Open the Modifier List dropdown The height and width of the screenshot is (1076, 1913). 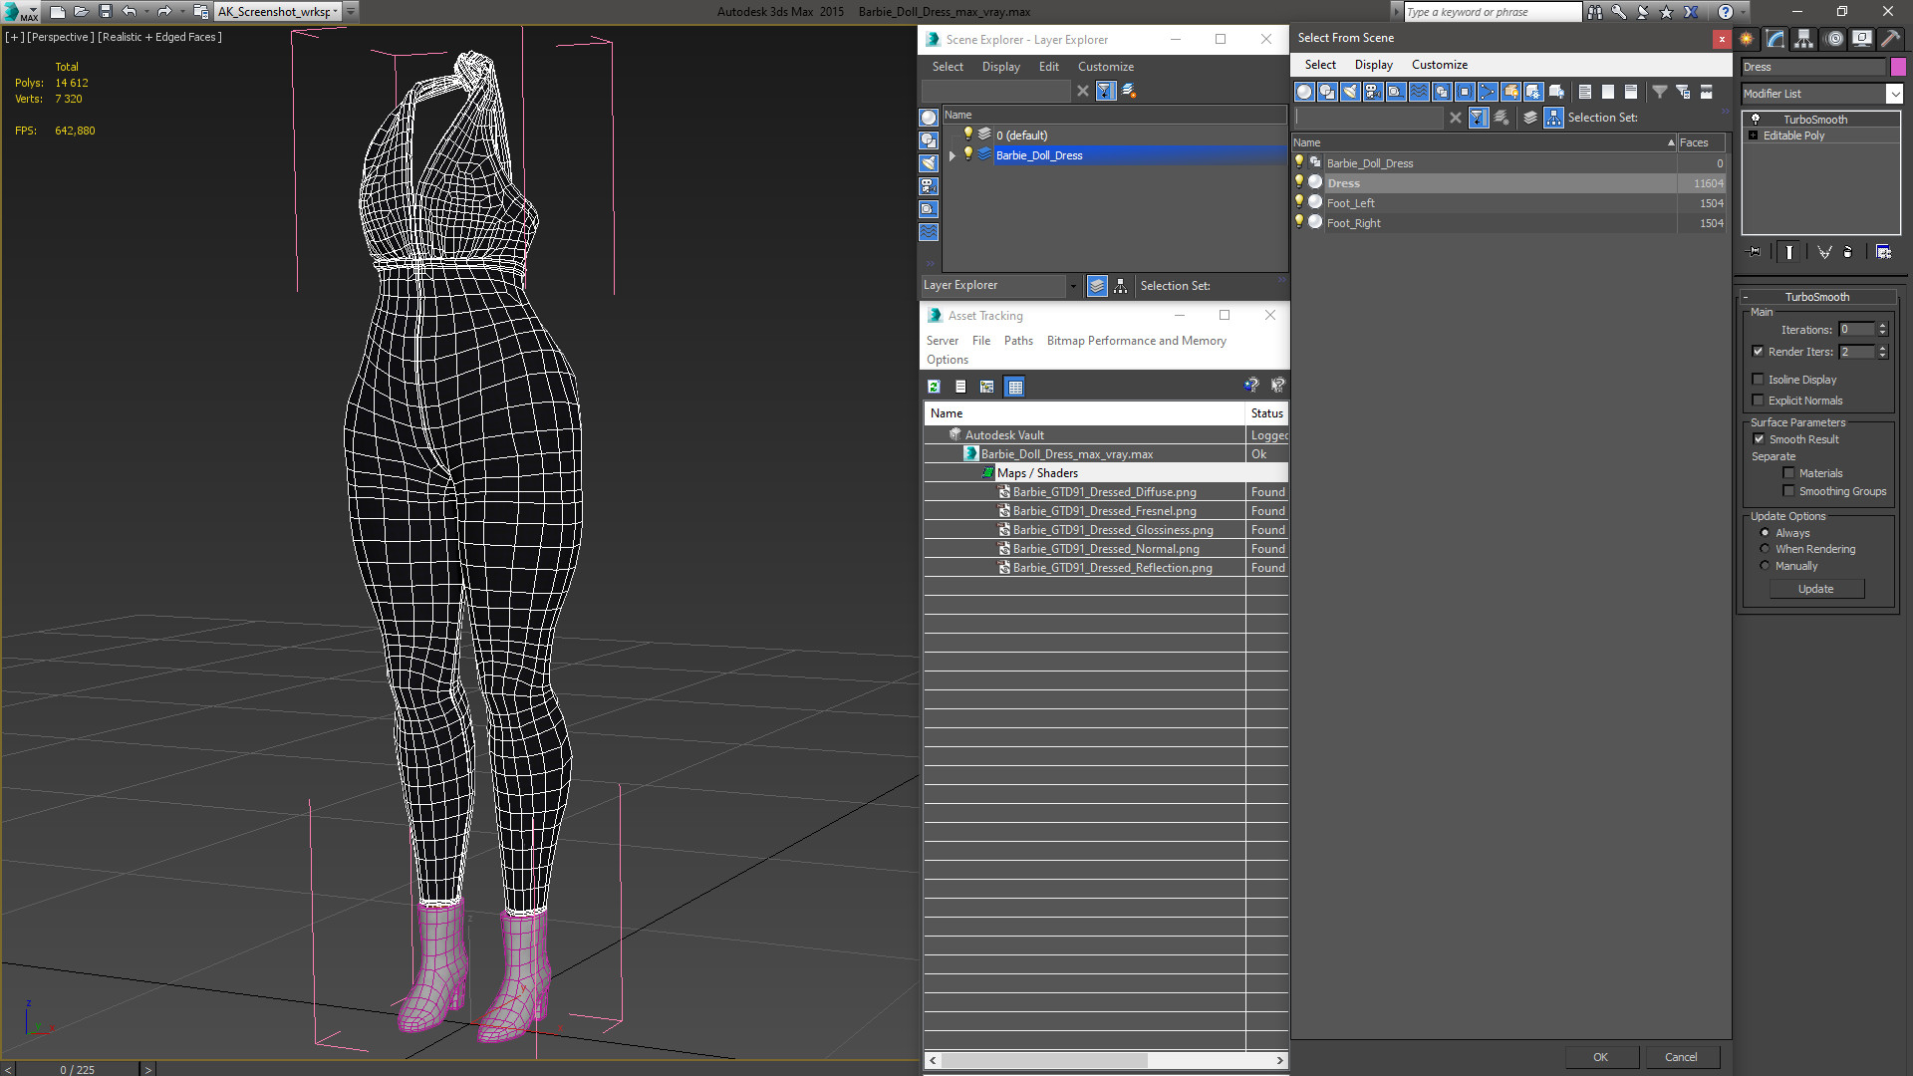(1894, 94)
